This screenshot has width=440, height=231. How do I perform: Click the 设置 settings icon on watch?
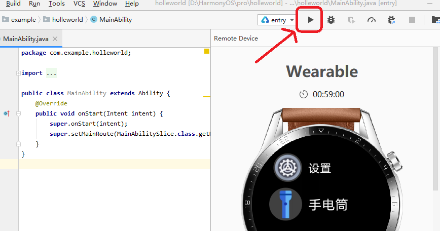pos(287,168)
